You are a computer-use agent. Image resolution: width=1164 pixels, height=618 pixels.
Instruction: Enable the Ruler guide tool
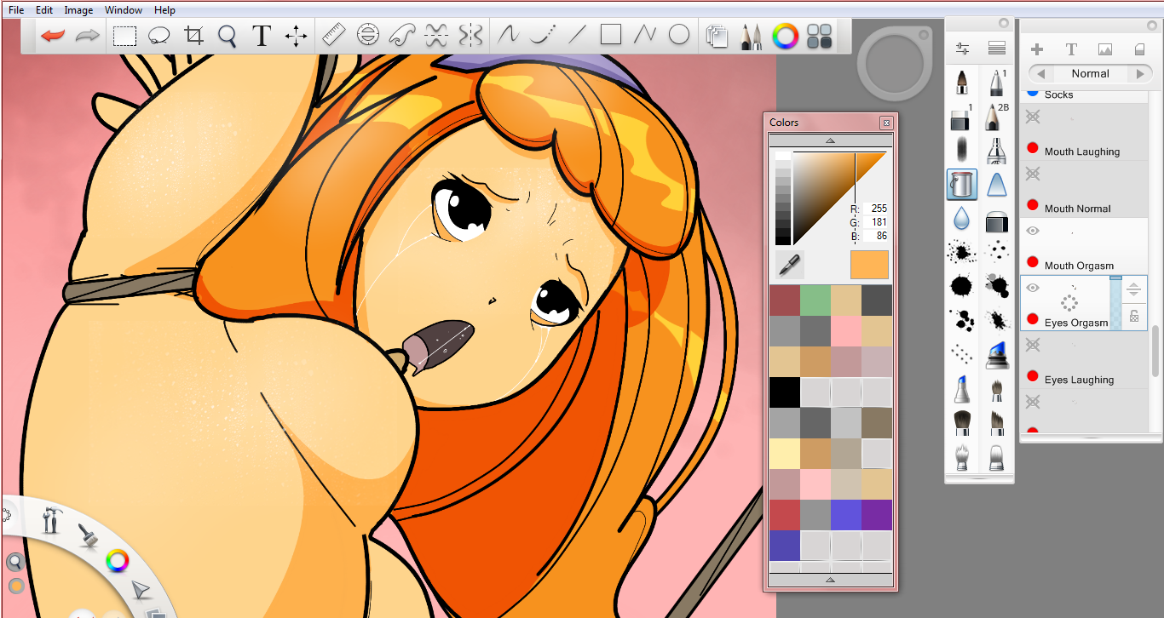coord(333,35)
